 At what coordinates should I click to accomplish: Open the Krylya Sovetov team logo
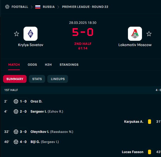[31, 34]
